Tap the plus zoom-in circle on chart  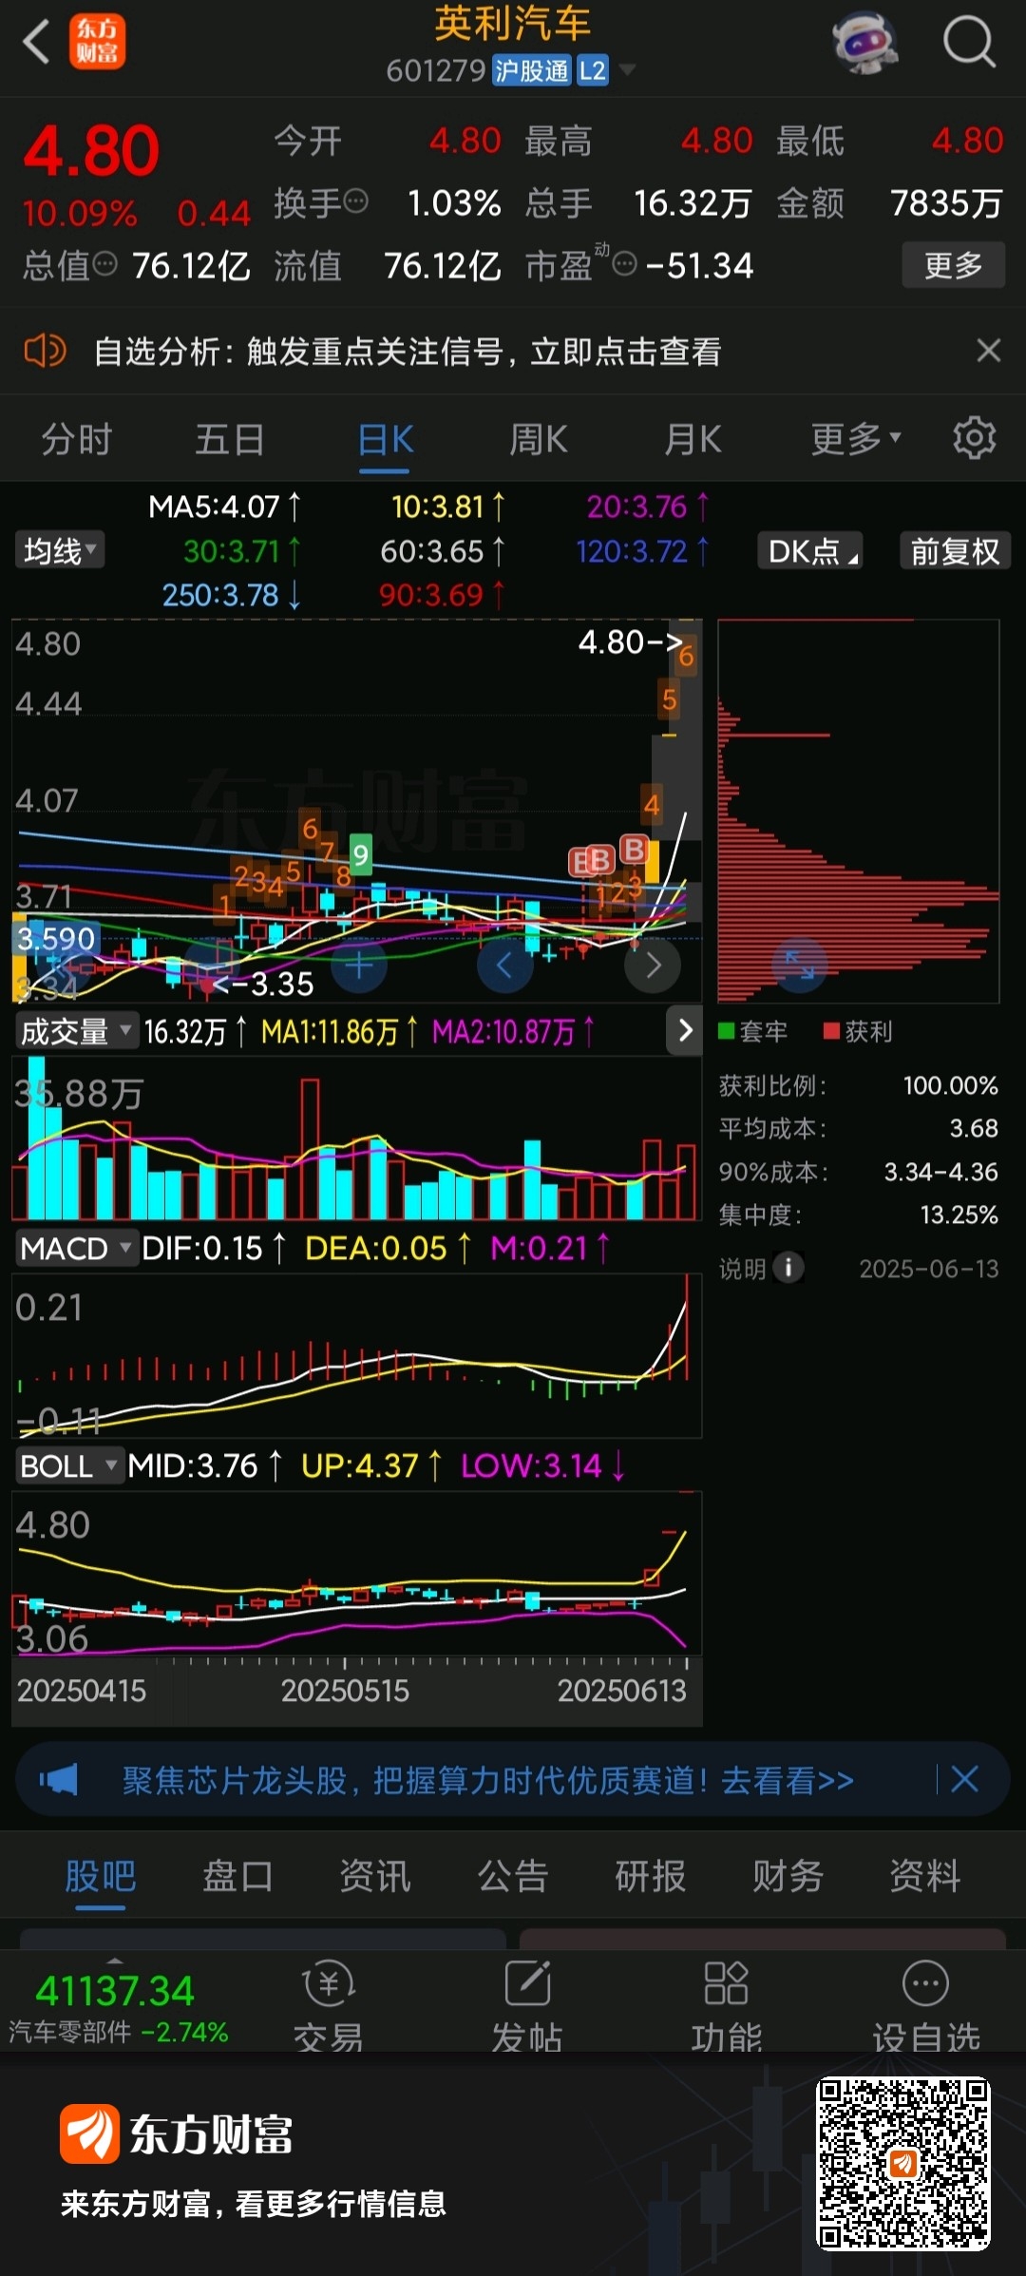coord(359,966)
